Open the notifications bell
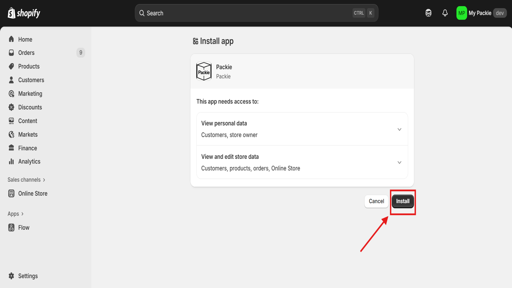This screenshot has width=512, height=288. pos(445,13)
